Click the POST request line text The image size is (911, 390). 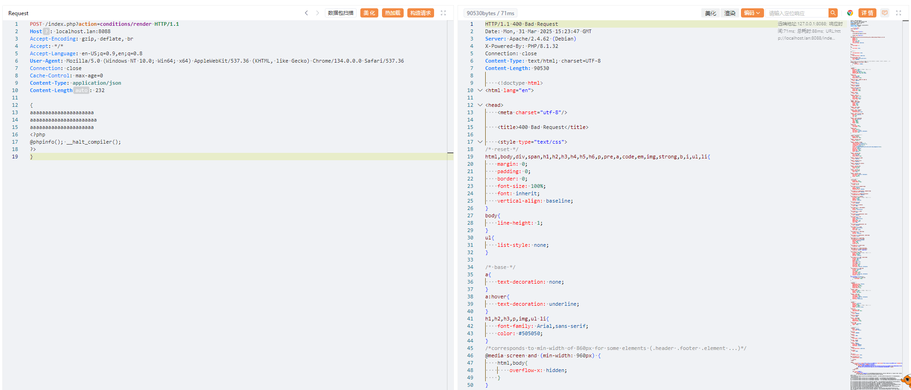pyautogui.click(x=105, y=24)
